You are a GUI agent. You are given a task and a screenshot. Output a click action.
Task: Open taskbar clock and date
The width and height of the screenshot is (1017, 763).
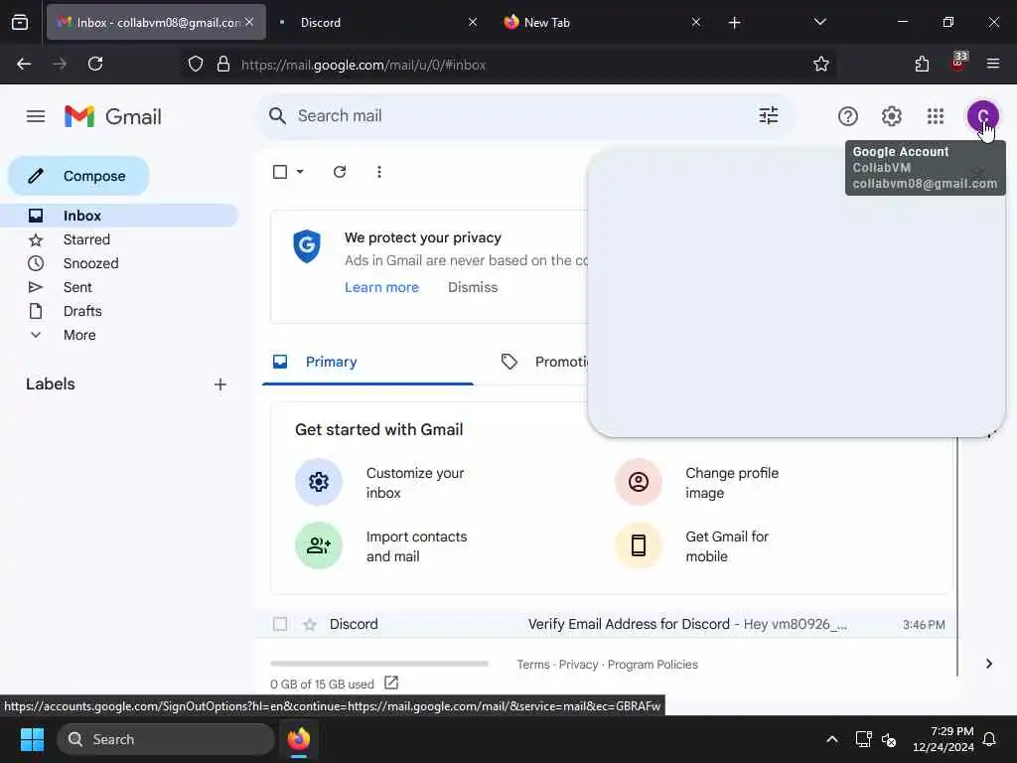[x=944, y=739]
